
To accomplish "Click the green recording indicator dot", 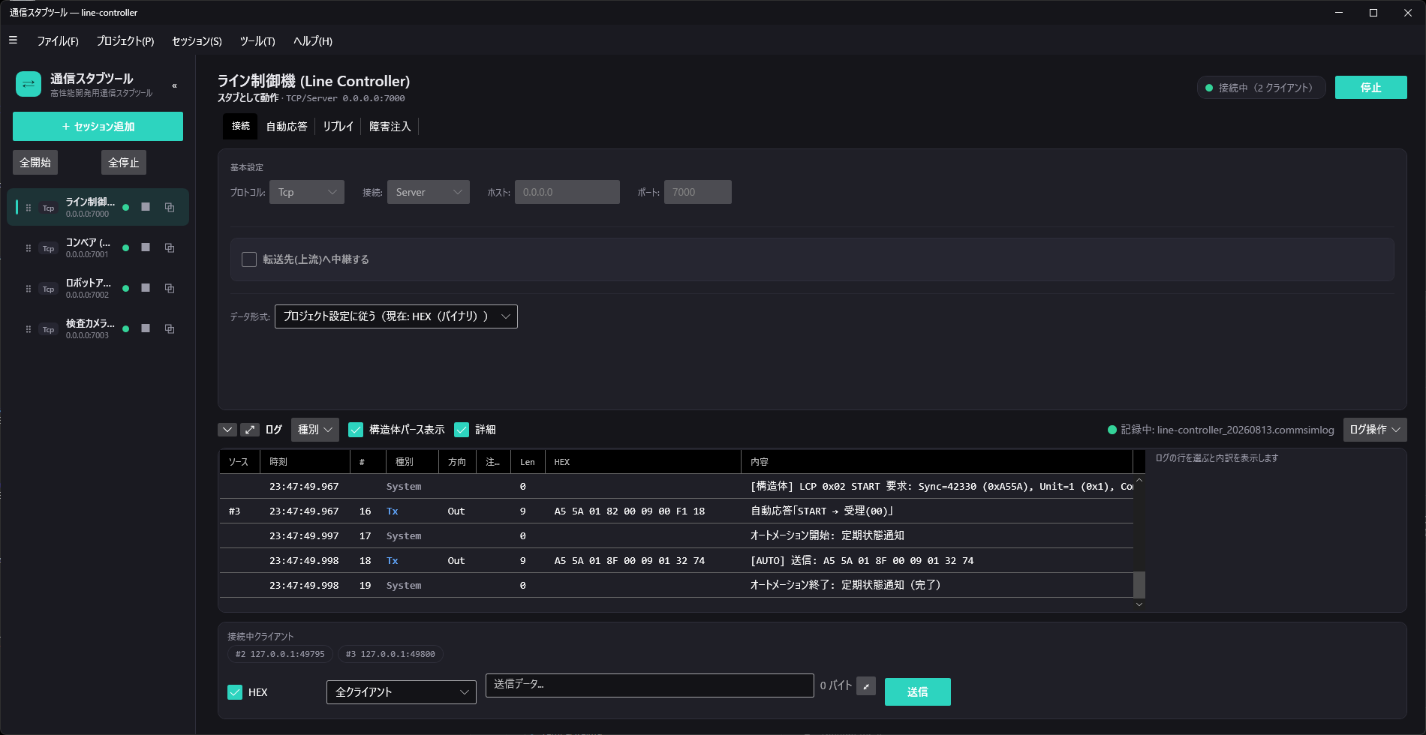I will [x=1112, y=430].
